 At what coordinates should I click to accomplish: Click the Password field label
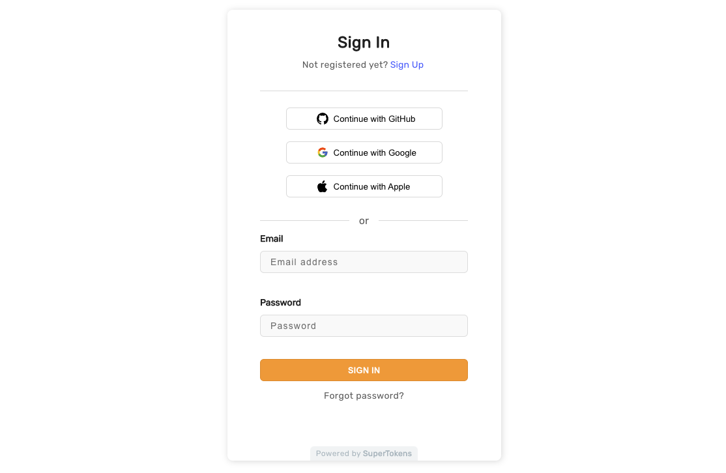tap(280, 302)
